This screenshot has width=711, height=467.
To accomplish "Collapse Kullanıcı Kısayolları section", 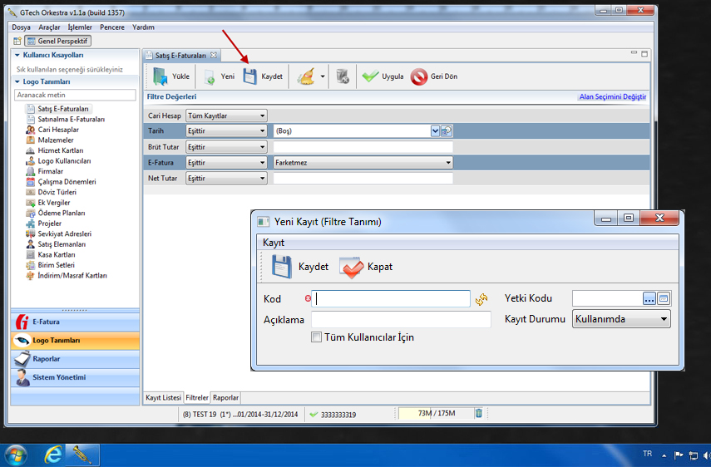I will coord(17,55).
